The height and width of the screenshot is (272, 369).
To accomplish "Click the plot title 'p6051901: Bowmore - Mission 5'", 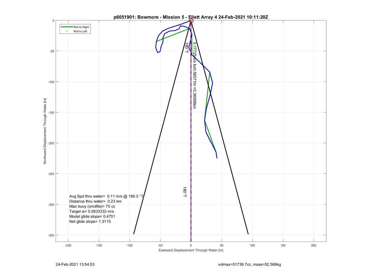I will 151,17.
